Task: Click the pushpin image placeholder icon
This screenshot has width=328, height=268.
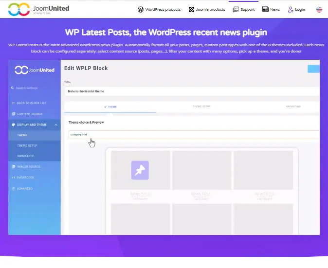Action: tap(140, 170)
